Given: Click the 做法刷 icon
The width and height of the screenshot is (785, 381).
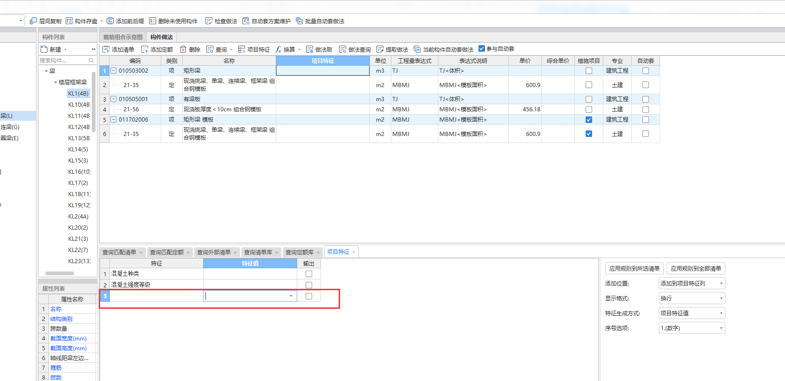Looking at the screenshot, I should tap(309, 49).
